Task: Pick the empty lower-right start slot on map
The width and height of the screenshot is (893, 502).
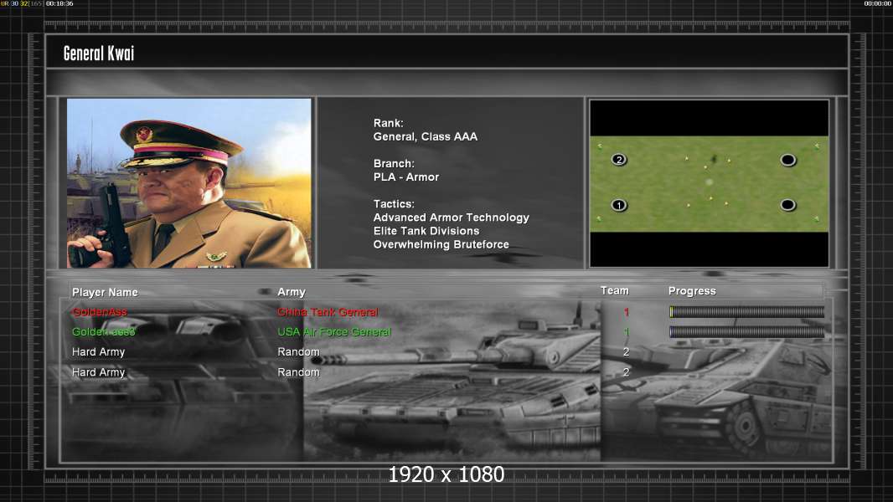Action: (787, 205)
